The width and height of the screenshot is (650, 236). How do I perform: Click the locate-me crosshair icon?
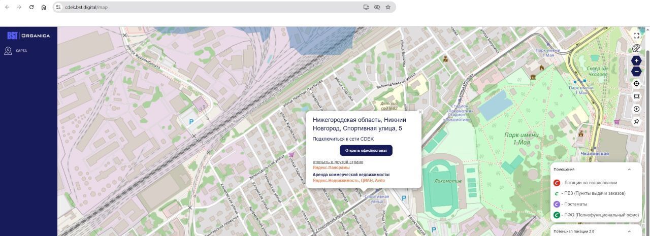tap(636, 84)
